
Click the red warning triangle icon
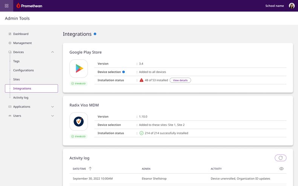click(141, 80)
